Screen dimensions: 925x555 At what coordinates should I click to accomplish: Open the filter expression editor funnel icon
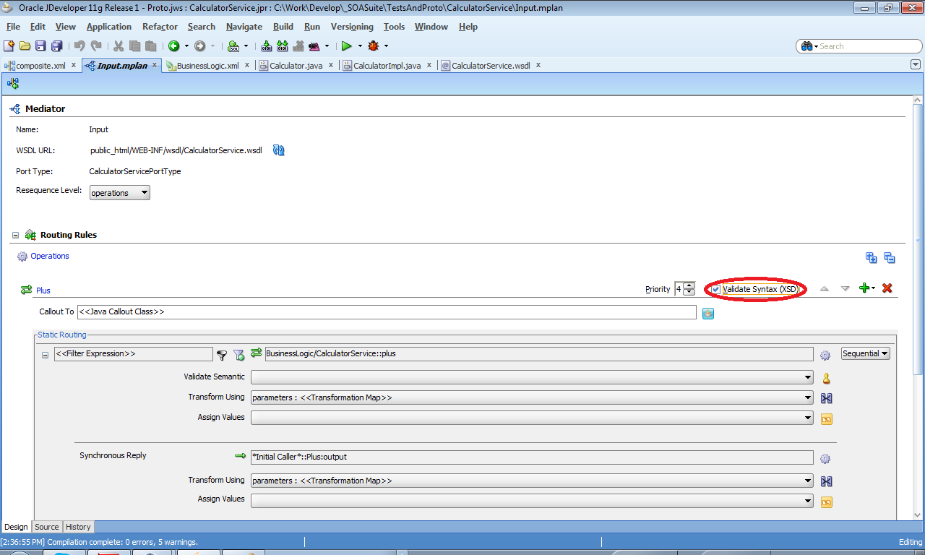pyautogui.click(x=222, y=354)
